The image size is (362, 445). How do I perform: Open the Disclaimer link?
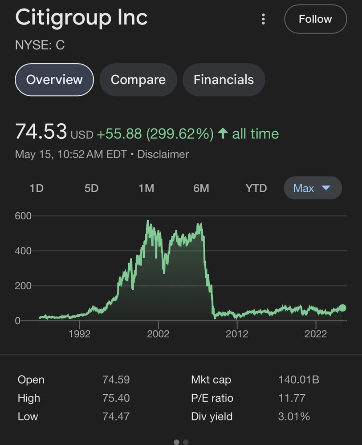click(163, 154)
